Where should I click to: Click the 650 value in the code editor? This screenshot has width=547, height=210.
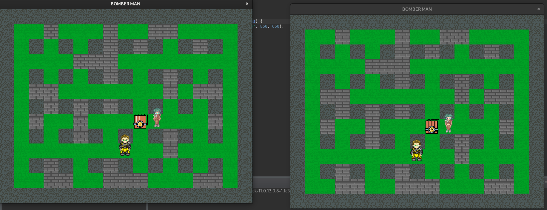click(x=276, y=27)
